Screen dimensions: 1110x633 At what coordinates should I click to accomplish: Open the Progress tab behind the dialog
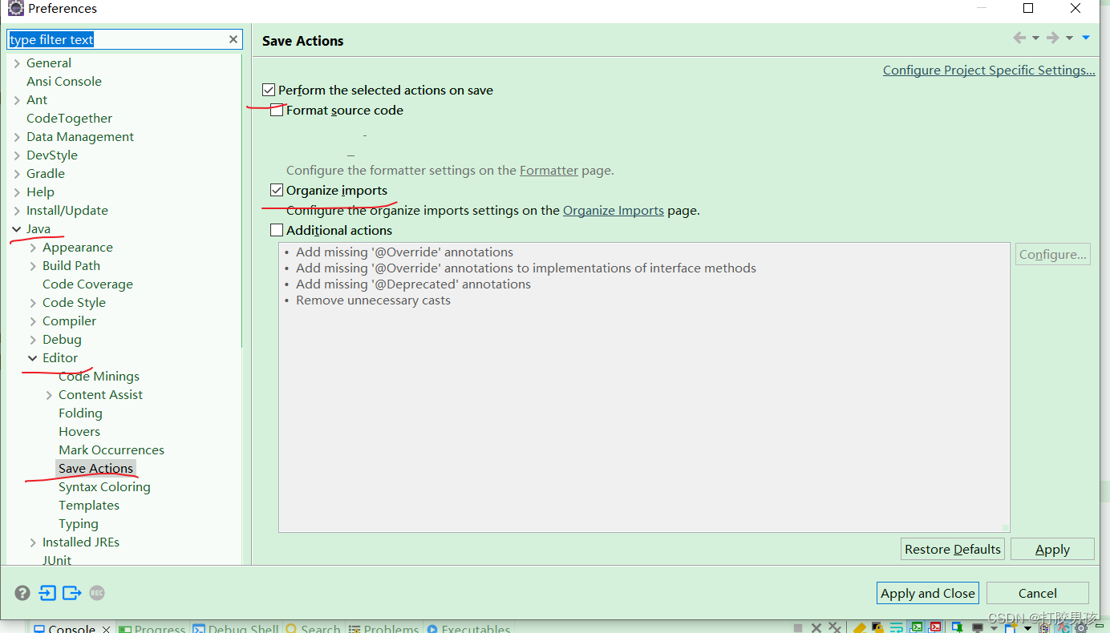coord(152,627)
